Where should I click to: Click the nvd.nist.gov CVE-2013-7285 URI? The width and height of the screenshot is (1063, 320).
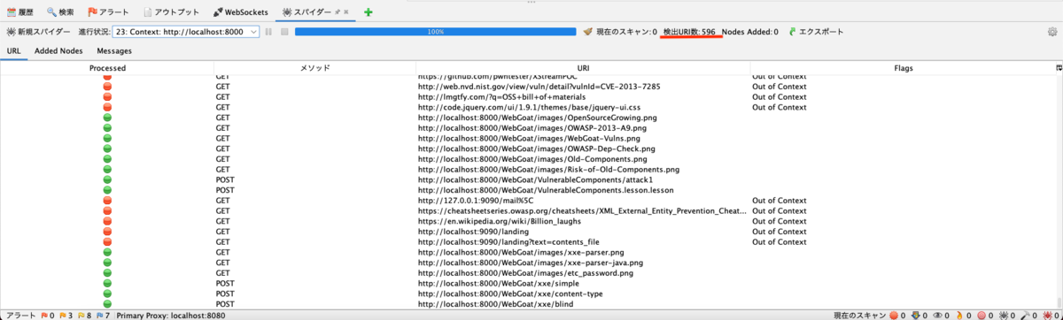(x=539, y=87)
